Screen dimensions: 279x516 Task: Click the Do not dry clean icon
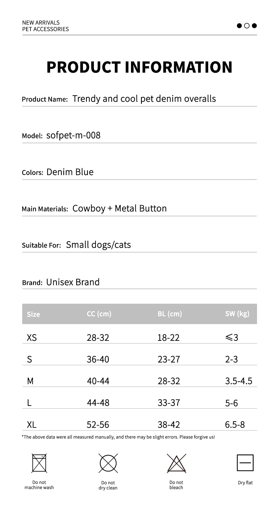pyautogui.click(x=108, y=463)
